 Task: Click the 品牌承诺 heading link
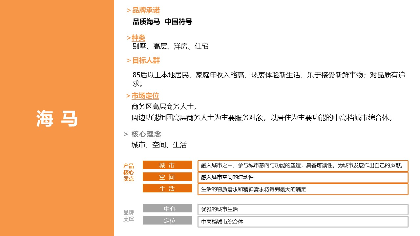tap(145, 10)
